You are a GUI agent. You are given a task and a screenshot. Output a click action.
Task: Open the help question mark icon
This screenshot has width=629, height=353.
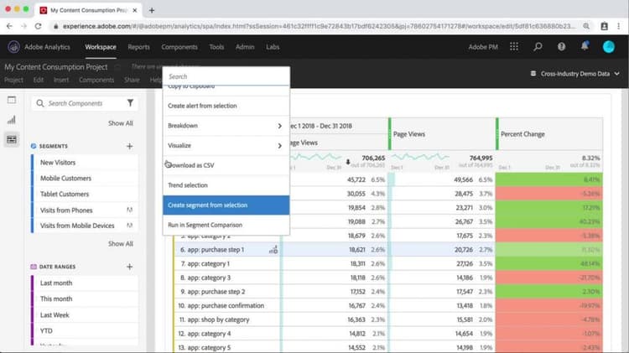[561, 47]
